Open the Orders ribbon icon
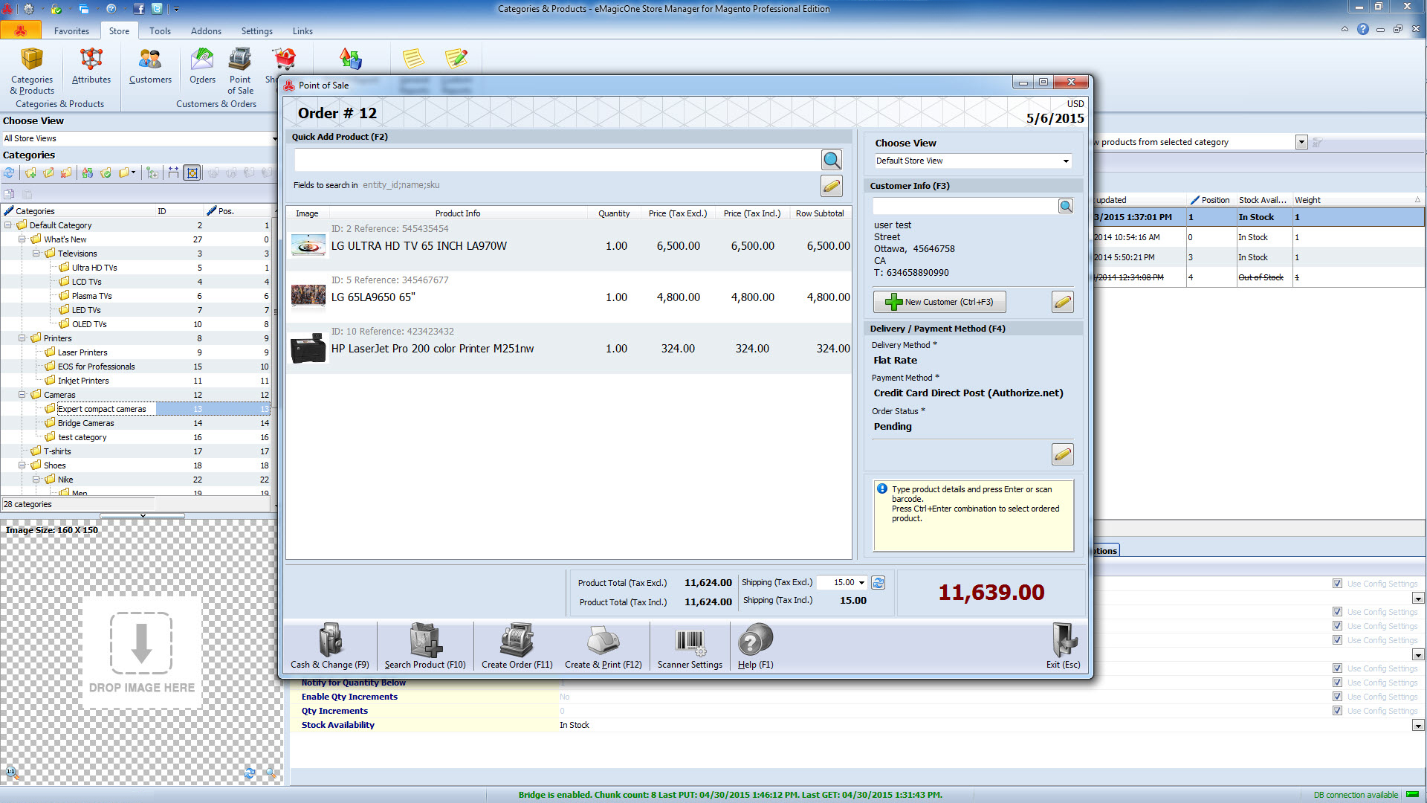Screen dimensions: 1427x803 pos(202,66)
